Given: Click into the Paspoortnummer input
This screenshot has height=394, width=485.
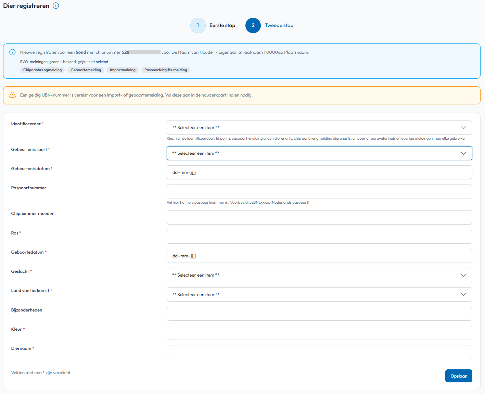Looking at the screenshot, I should [x=319, y=192].
